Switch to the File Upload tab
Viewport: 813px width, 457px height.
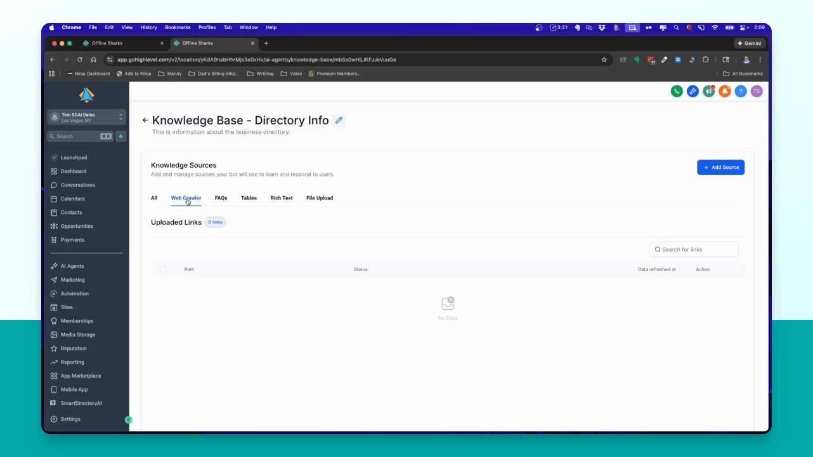pyautogui.click(x=320, y=198)
